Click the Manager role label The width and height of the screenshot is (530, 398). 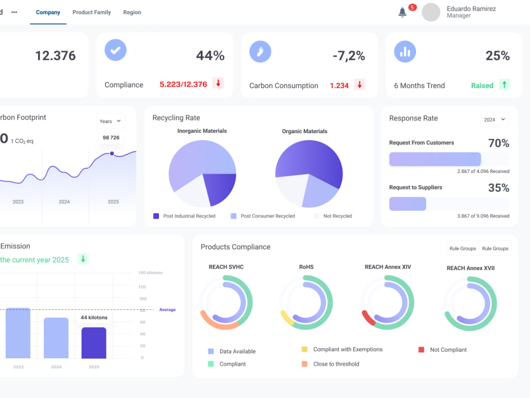coord(458,15)
